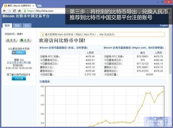Click the 行情图表 chart heading
Viewport: 173px width, 128px height.
[45, 82]
